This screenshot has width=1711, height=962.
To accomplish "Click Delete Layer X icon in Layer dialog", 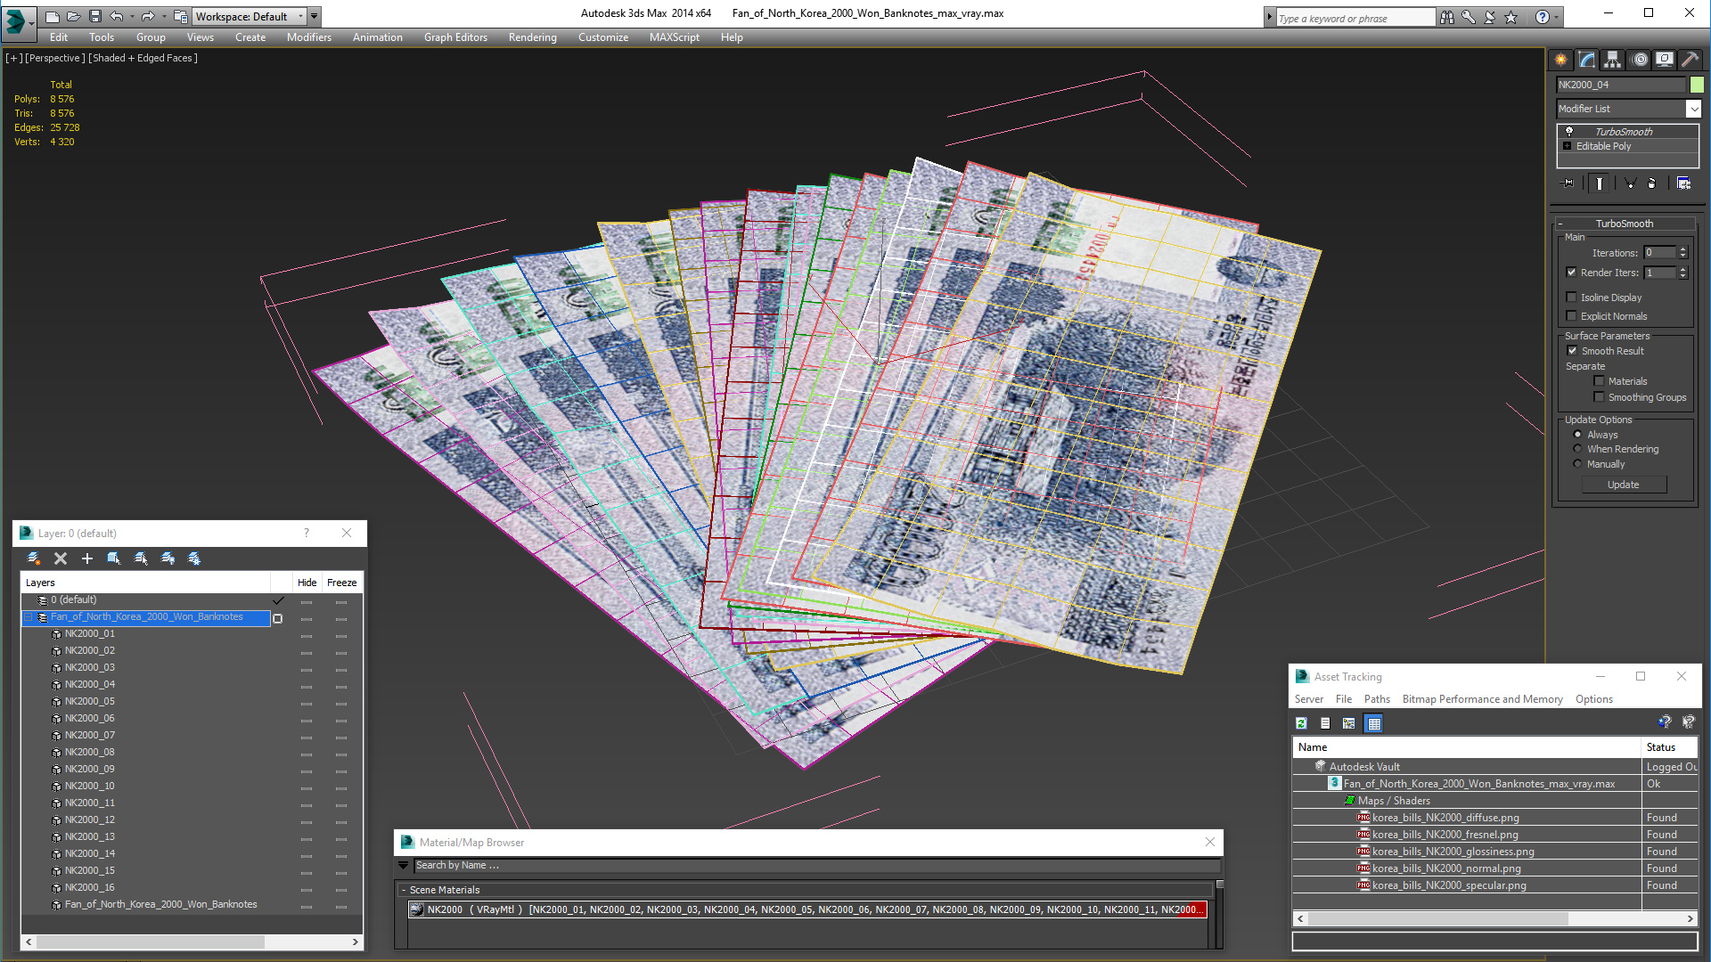I will 61,558.
